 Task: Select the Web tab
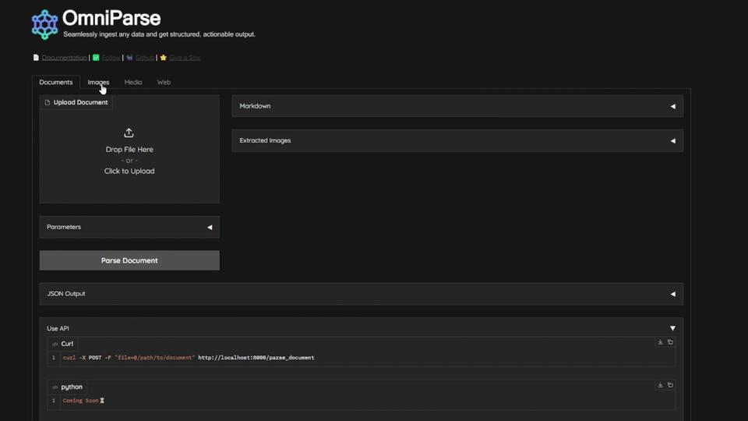164,82
